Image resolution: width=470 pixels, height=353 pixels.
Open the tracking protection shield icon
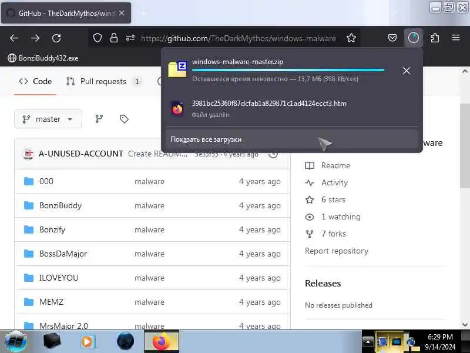point(98,38)
